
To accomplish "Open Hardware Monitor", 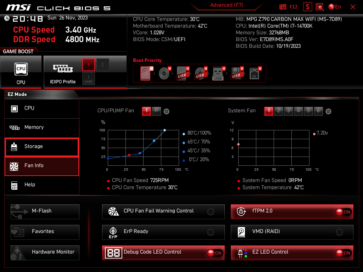I will click(45, 253).
